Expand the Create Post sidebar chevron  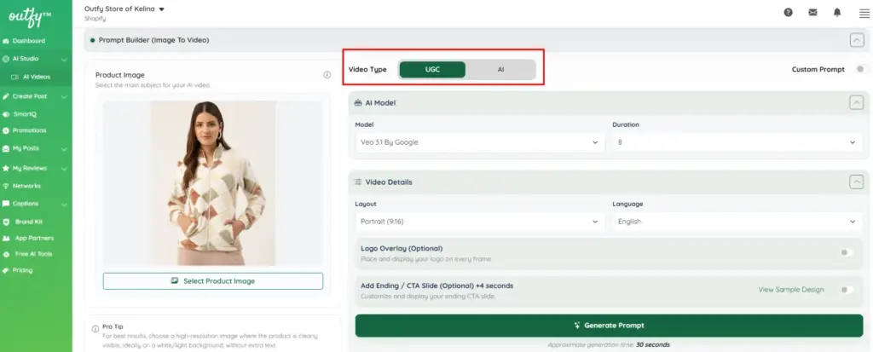pos(64,97)
